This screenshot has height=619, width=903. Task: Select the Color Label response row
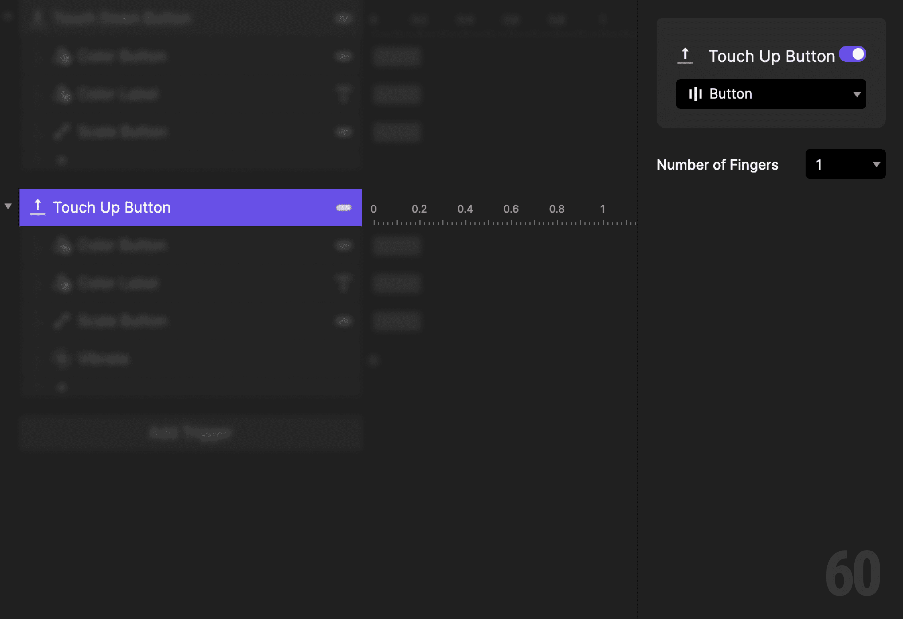[x=175, y=283]
